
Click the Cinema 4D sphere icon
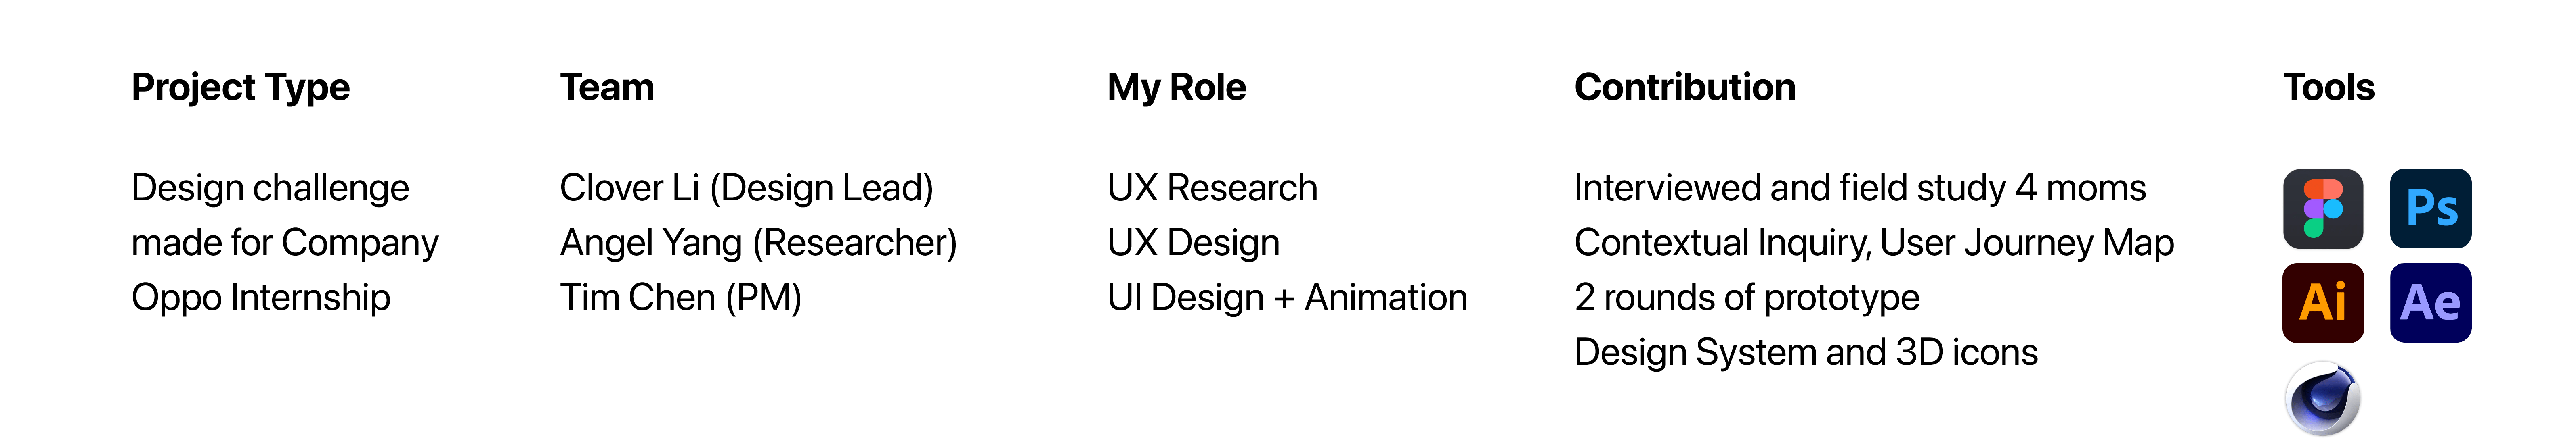(x=2323, y=398)
